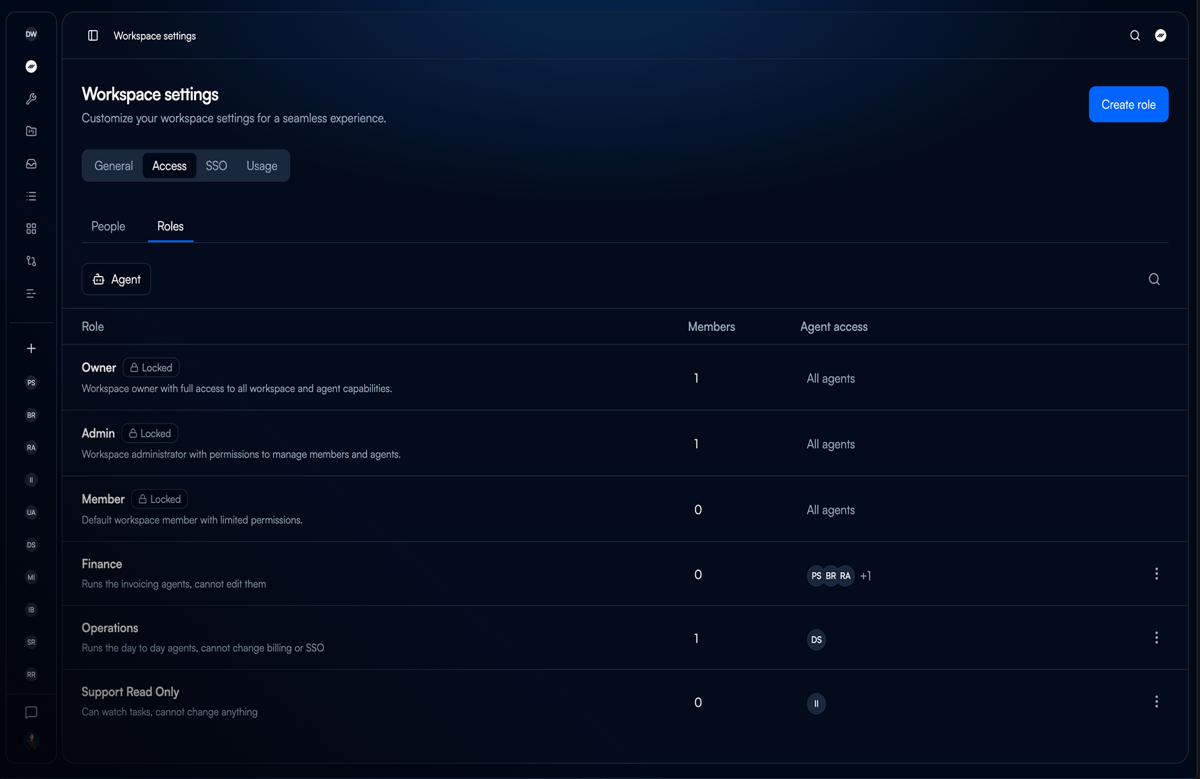This screenshot has width=1200, height=779.
Task: Toggle the sidebar panel icon beside Workspace settings
Action: 93,36
